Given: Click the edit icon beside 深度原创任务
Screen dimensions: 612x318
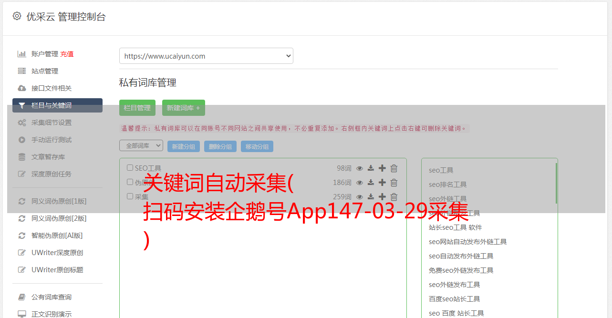Looking at the screenshot, I should click(21, 174).
